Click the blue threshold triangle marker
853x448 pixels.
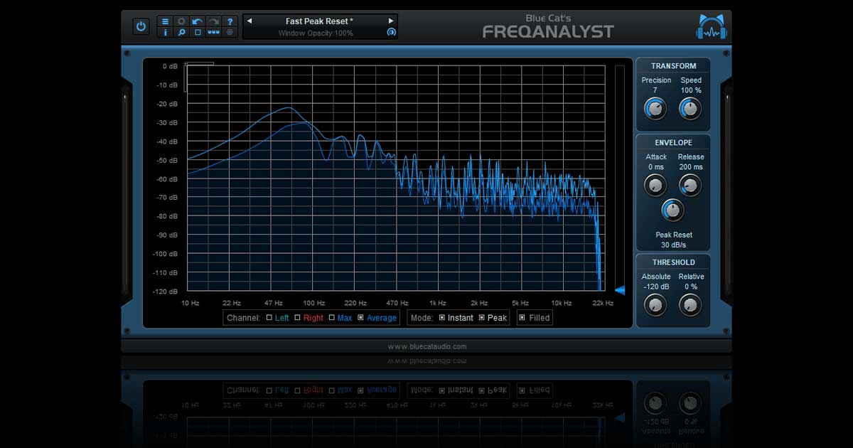click(x=620, y=290)
